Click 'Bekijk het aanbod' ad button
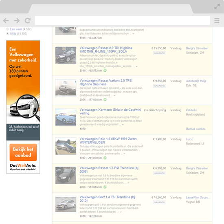The width and height of the screenshot is (224, 224). (x=23, y=152)
